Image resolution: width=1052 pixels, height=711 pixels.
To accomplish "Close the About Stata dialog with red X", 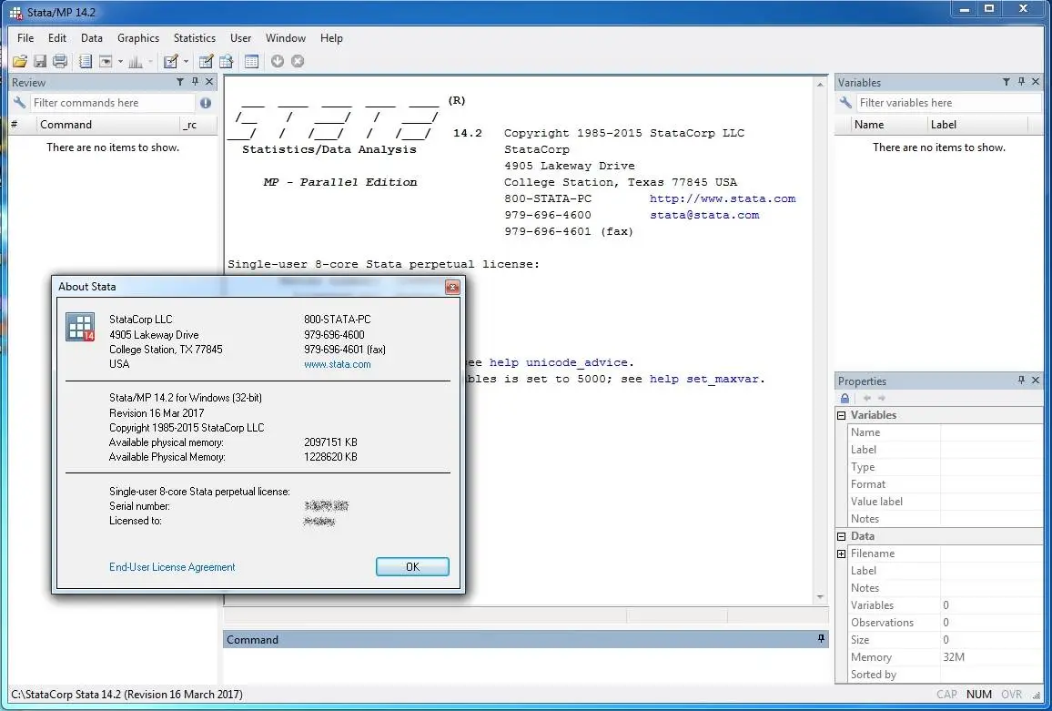I will [453, 288].
